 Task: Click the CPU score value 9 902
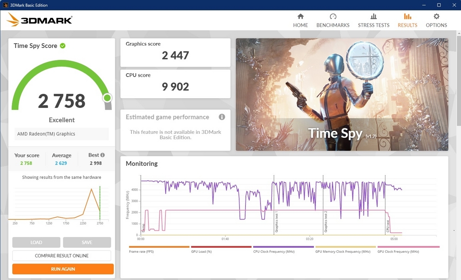click(176, 87)
